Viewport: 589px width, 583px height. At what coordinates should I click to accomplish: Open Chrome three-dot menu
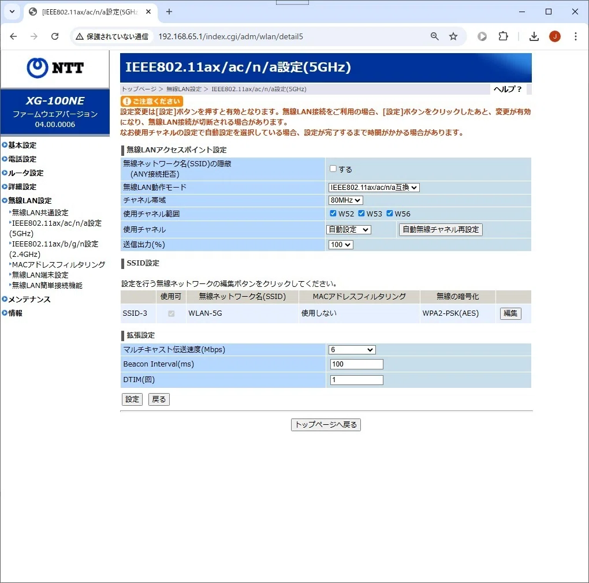pos(576,36)
